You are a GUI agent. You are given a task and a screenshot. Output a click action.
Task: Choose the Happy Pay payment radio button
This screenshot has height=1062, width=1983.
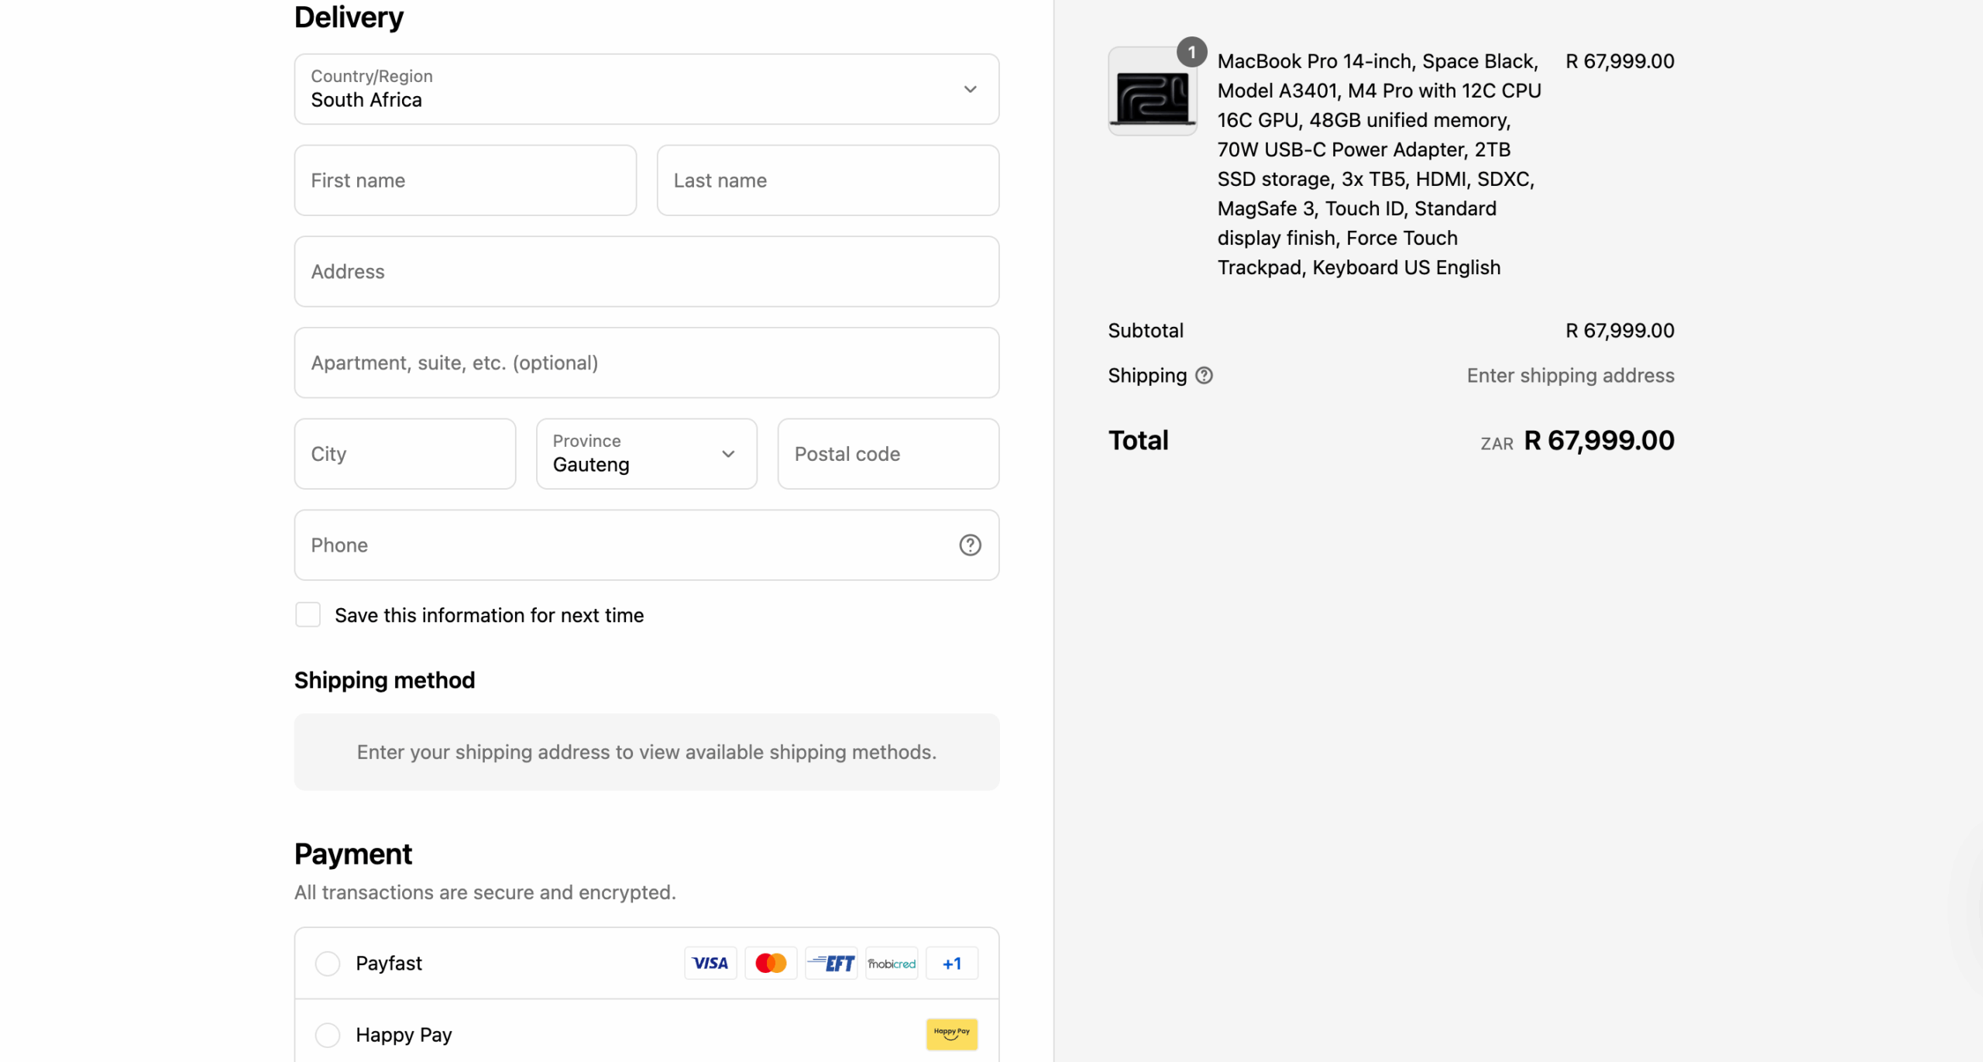coord(328,1035)
